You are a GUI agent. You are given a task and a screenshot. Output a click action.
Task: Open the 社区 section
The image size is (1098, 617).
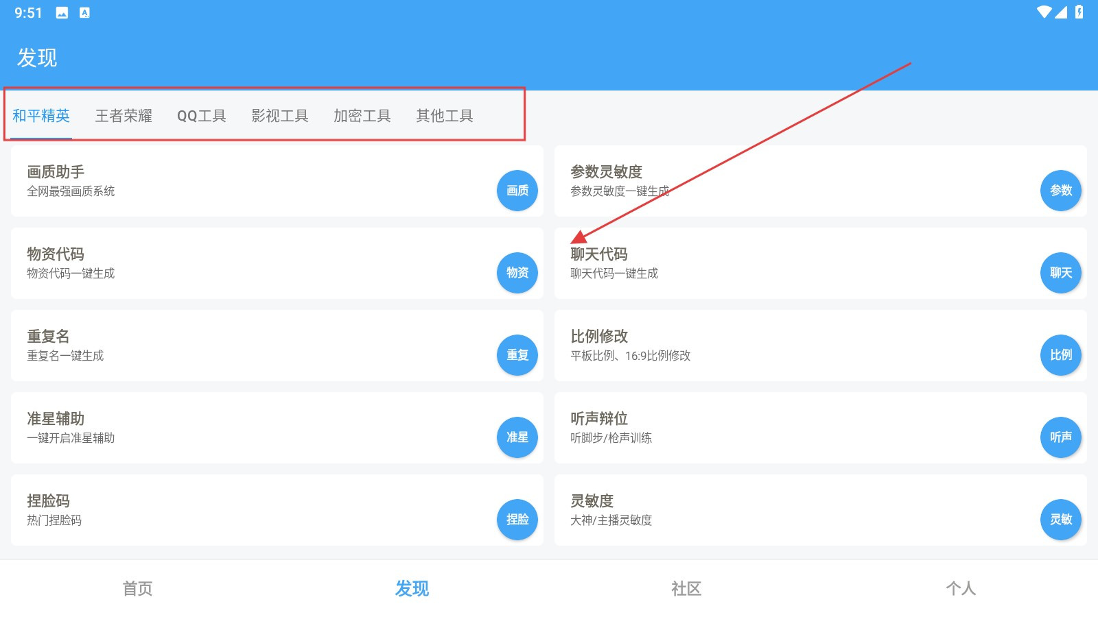click(686, 588)
